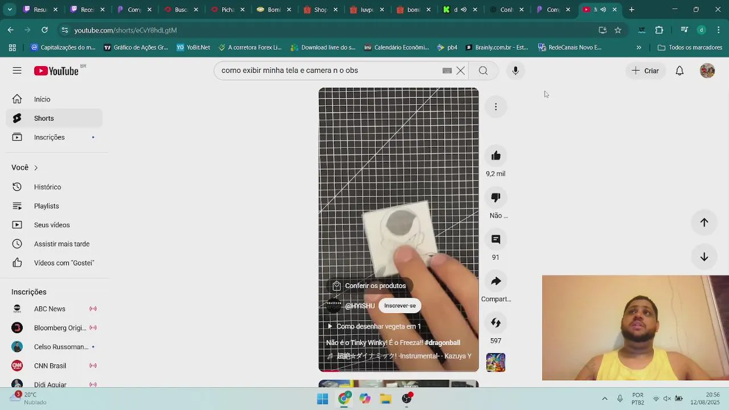Open the CNN Brasil subscription
729x410 pixels.
point(55,366)
